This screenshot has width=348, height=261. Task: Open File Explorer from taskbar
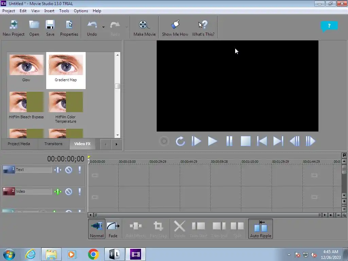click(51, 254)
